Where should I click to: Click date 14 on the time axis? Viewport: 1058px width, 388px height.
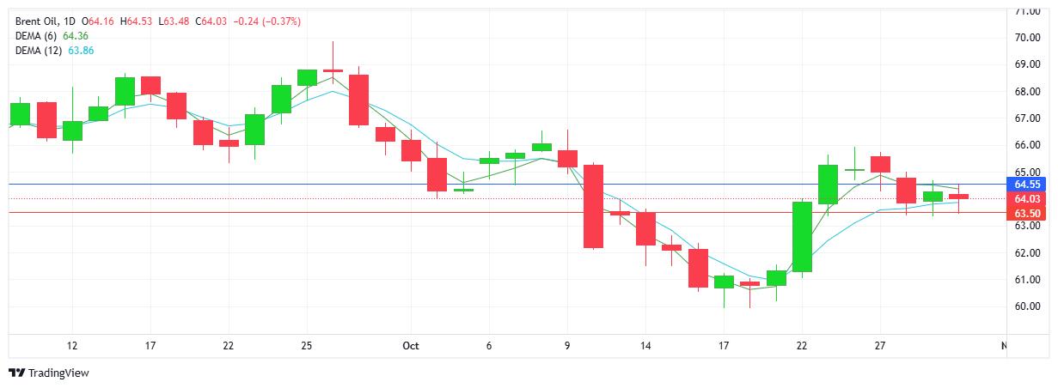coord(645,346)
